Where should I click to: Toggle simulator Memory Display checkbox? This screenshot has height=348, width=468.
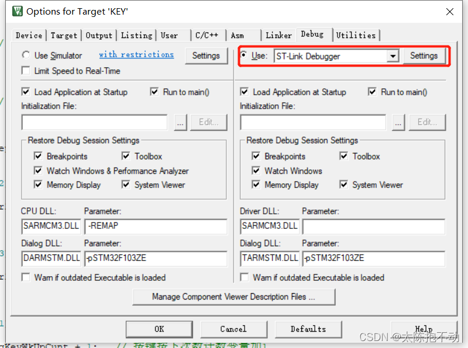[38, 185]
